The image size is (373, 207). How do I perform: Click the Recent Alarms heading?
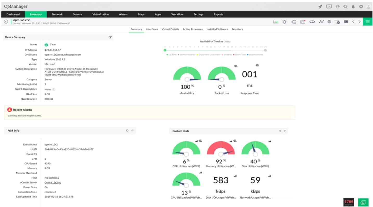[x=23, y=110]
